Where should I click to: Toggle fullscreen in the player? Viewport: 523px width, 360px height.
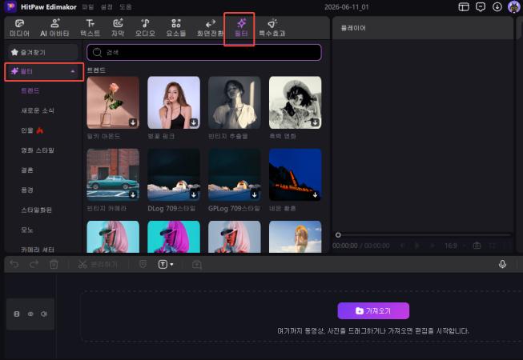coord(493,246)
